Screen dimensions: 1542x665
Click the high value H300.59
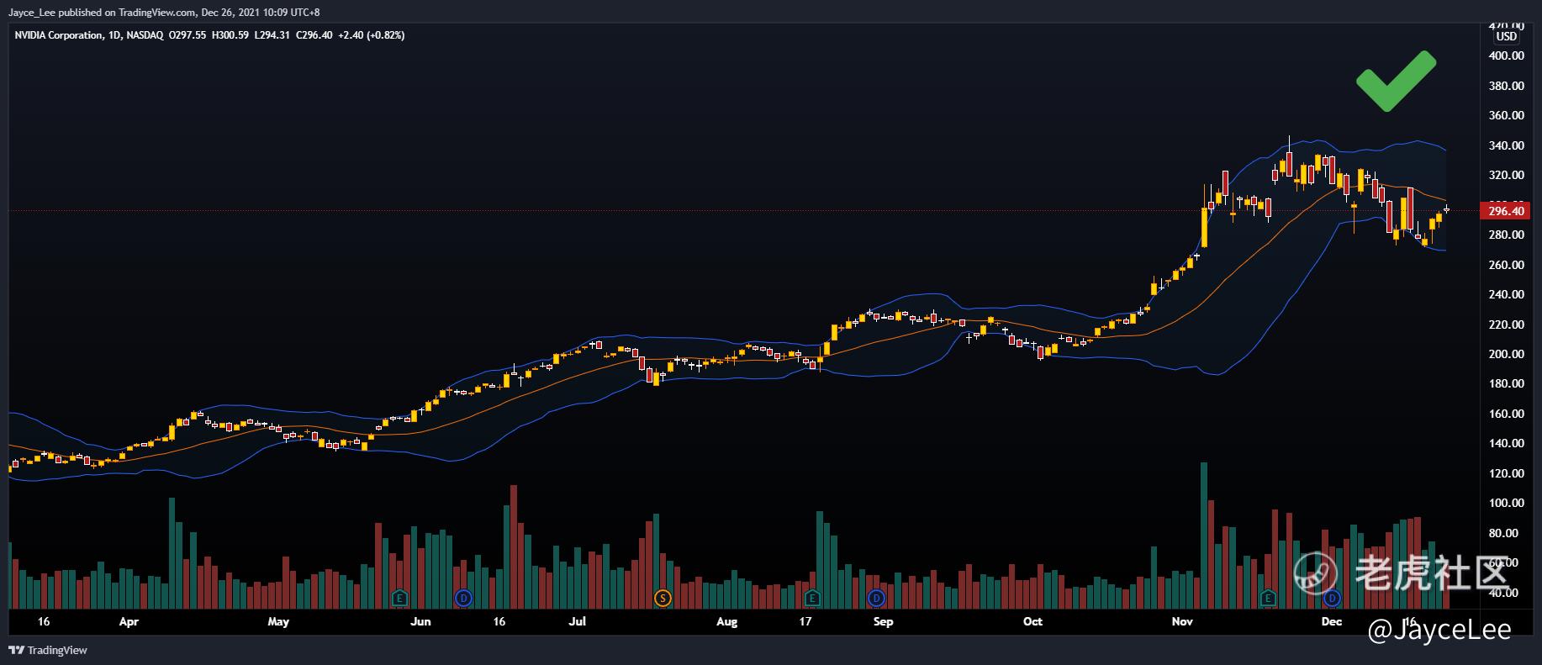click(x=230, y=35)
